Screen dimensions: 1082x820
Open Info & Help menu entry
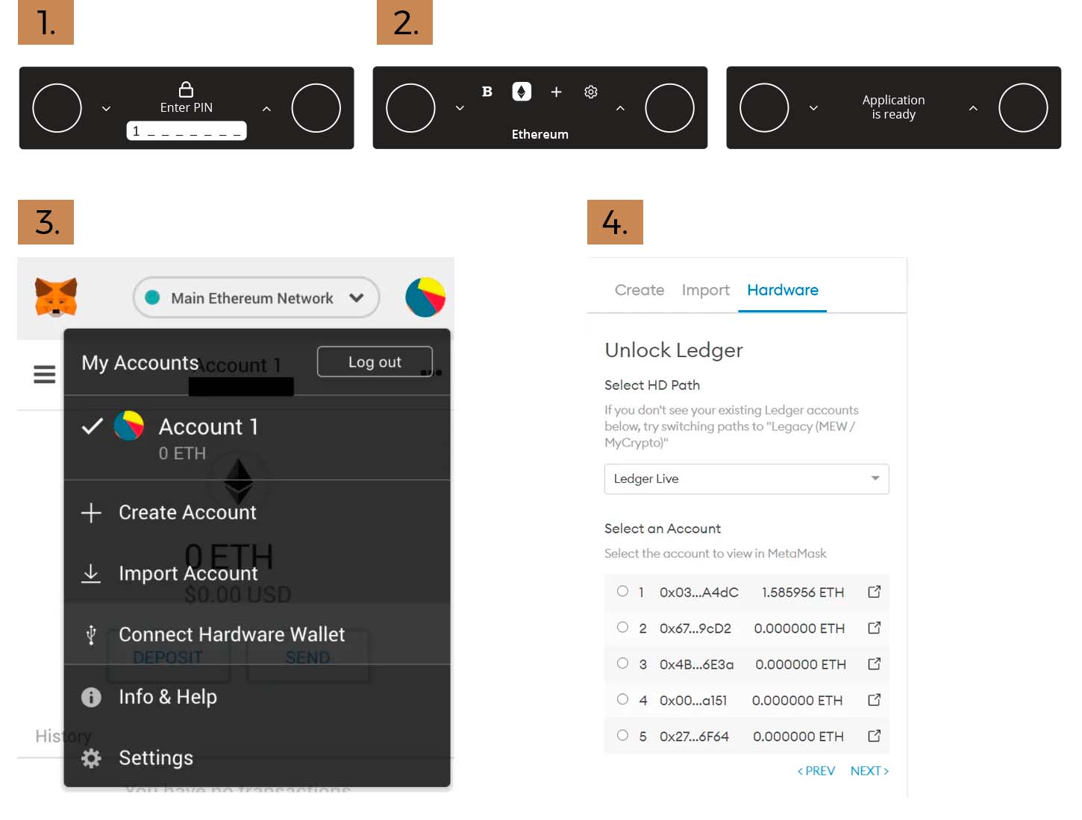click(257, 697)
